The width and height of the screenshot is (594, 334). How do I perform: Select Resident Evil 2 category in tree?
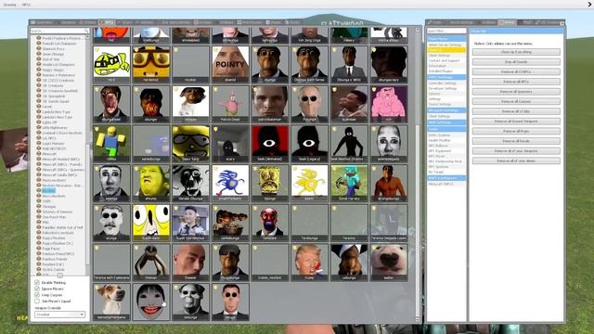53,264
